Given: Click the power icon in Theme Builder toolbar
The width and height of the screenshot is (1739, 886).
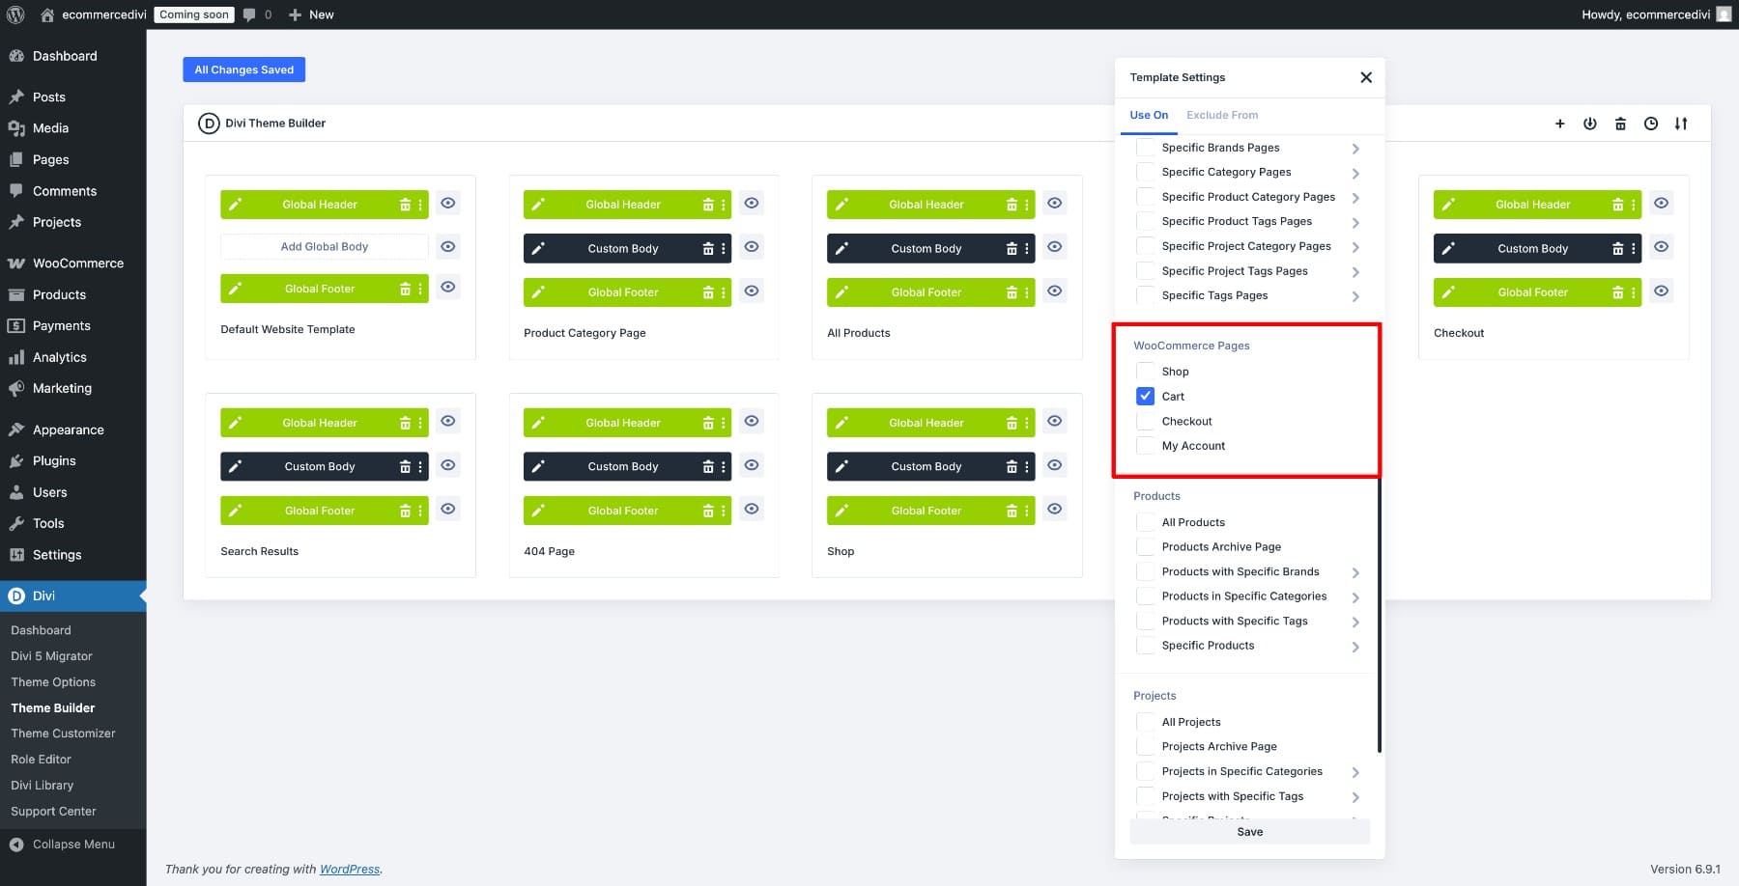Looking at the screenshot, I should pos(1589,124).
